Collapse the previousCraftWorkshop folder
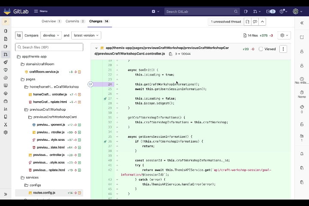The height and width of the screenshot is (206, 309). 45,109
